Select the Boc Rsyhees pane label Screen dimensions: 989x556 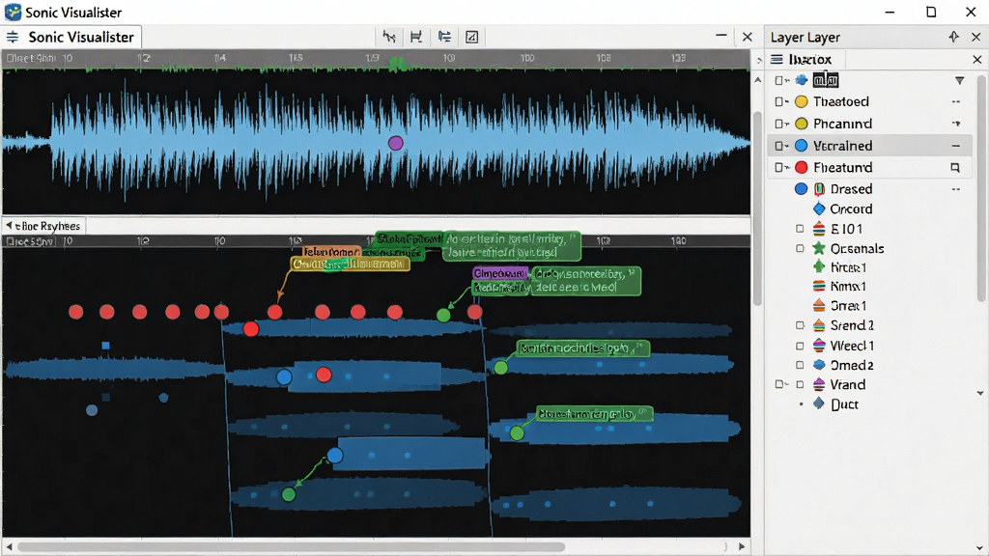pos(48,226)
